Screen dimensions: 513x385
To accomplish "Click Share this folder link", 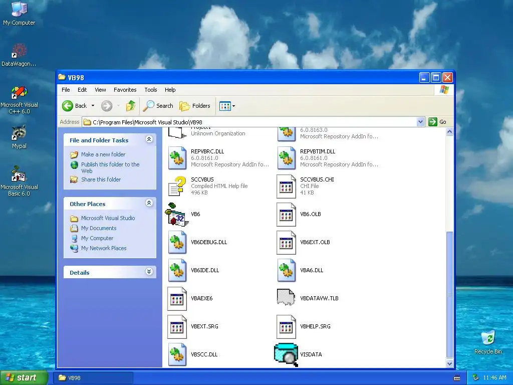I will (x=101, y=179).
